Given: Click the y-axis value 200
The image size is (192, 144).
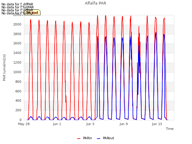Looking at the screenshot, I should [18, 110].
